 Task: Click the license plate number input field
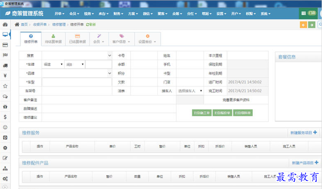[99, 64]
